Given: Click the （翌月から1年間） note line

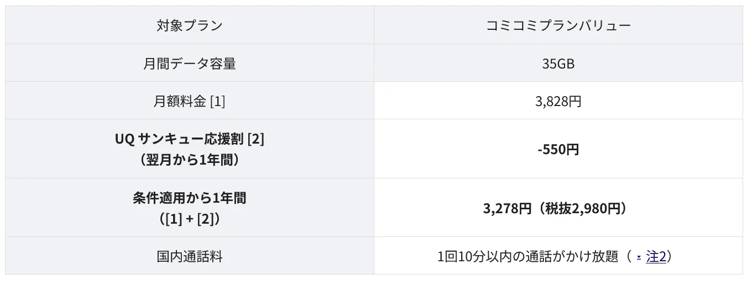Looking at the screenshot, I should [190, 160].
